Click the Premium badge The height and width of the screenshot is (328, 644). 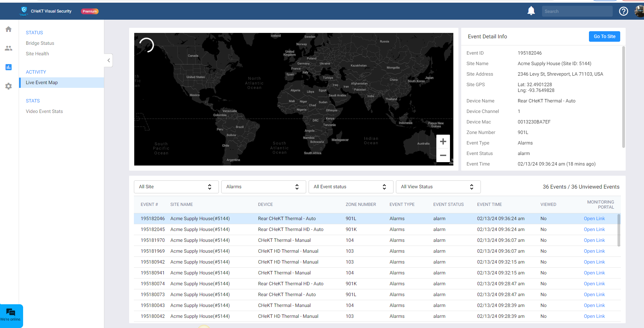[90, 11]
